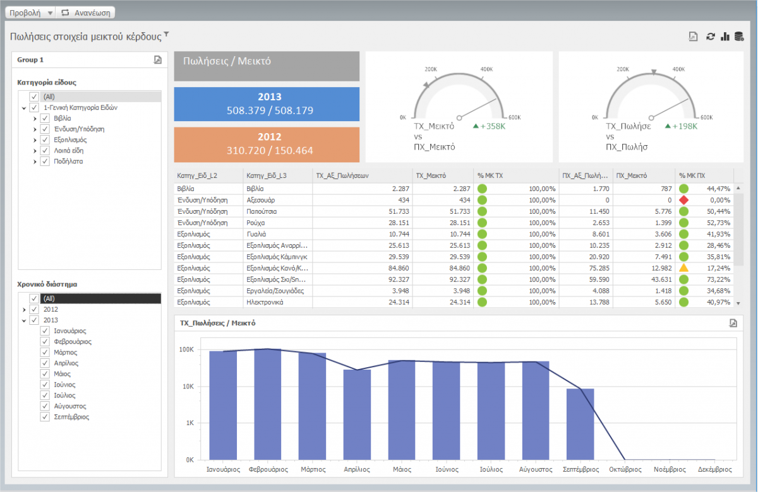Export the Group 1 panel using its icon

click(x=158, y=60)
